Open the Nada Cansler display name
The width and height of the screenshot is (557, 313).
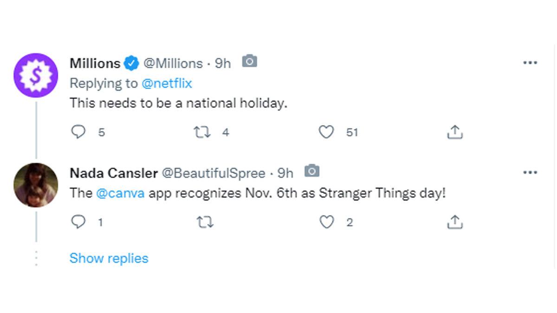click(114, 173)
